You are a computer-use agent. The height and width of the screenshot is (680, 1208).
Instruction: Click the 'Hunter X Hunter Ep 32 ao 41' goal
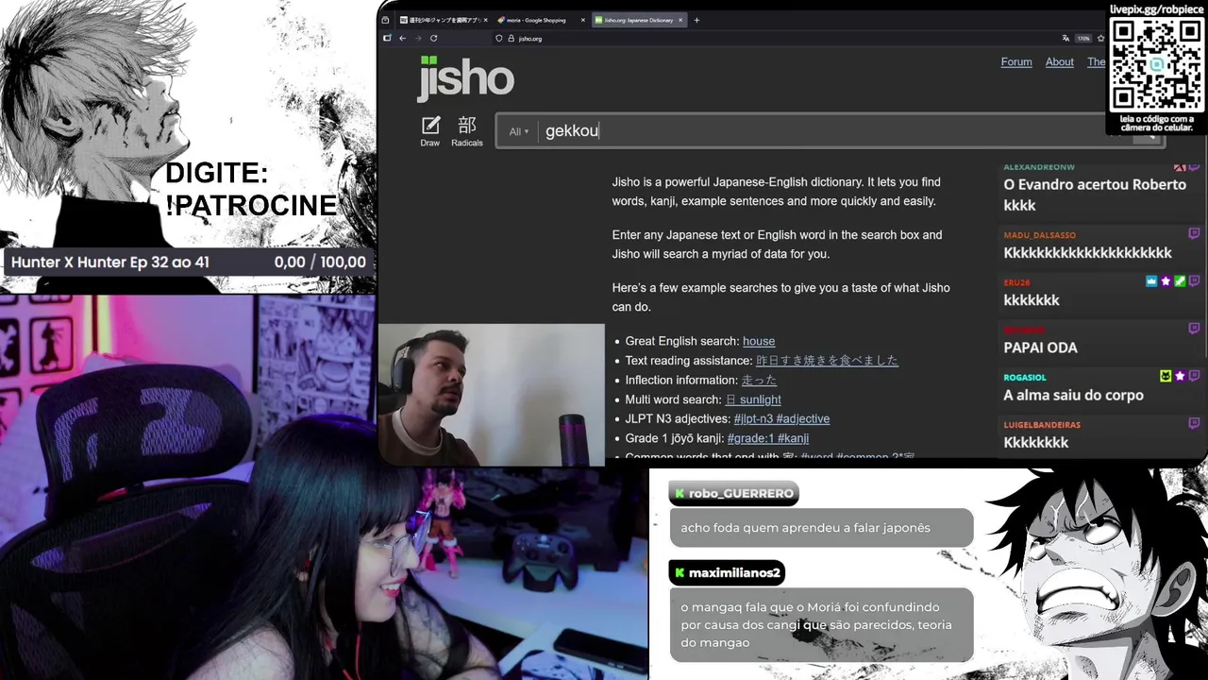click(110, 263)
